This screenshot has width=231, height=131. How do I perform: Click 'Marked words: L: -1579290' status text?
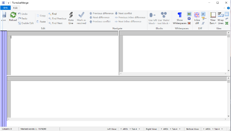tap(33, 129)
